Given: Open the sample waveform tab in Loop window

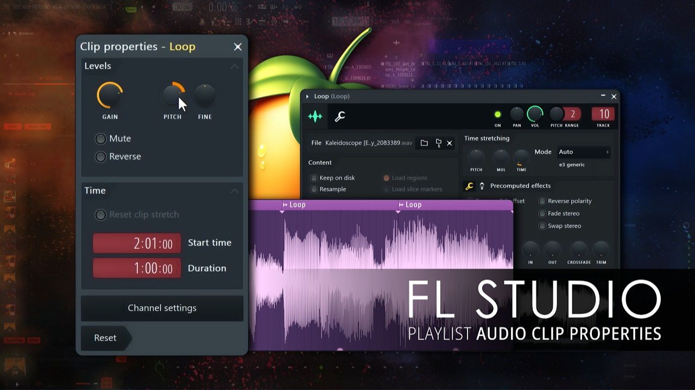Looking at the screenshot, I should click(315, 117).
